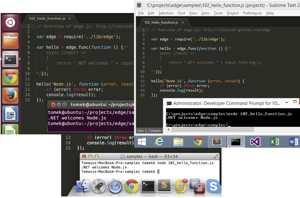This screenshot has height=198, width=300.
Task: Minimize the Ubuntu terminal window
Action: pos(59,105)
